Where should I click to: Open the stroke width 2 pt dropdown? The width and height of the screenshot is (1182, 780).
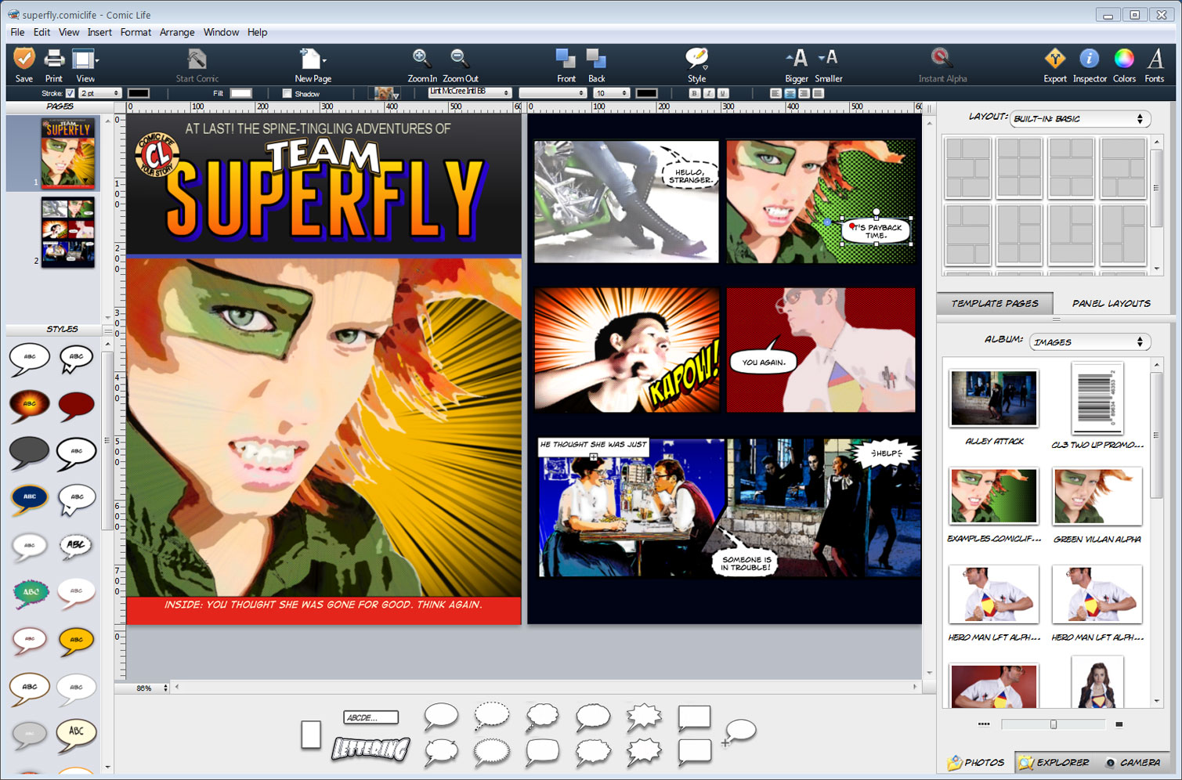click(99, 93)
